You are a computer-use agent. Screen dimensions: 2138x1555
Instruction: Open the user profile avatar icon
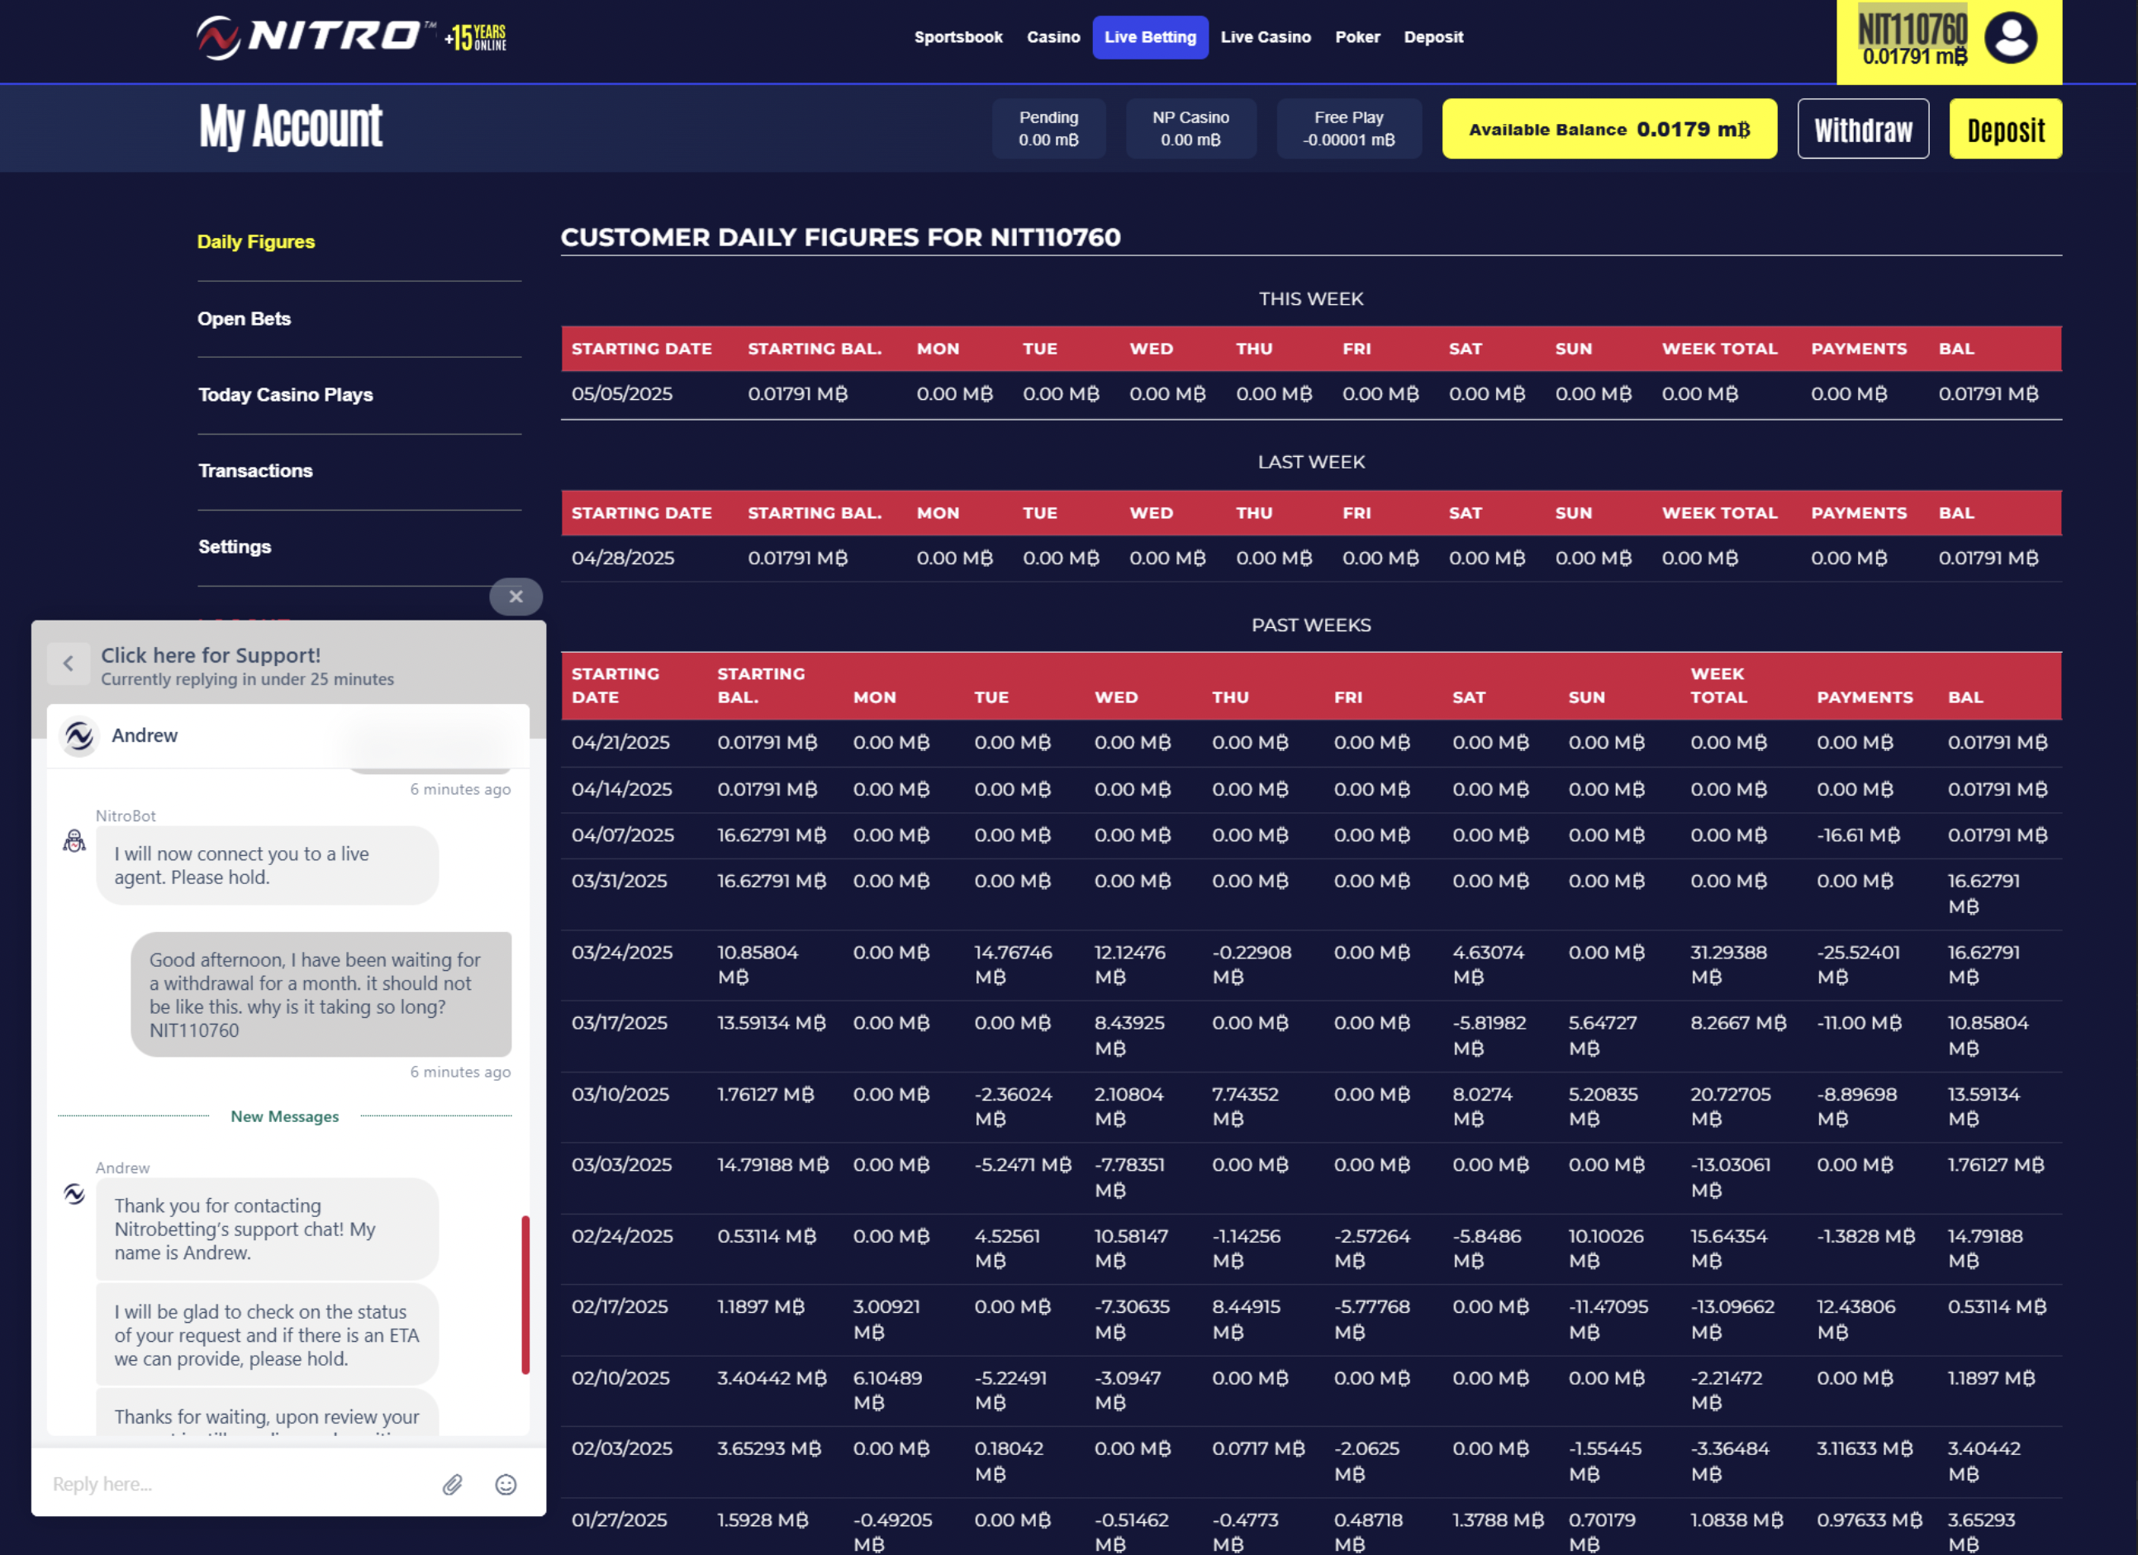point(2011,38)
